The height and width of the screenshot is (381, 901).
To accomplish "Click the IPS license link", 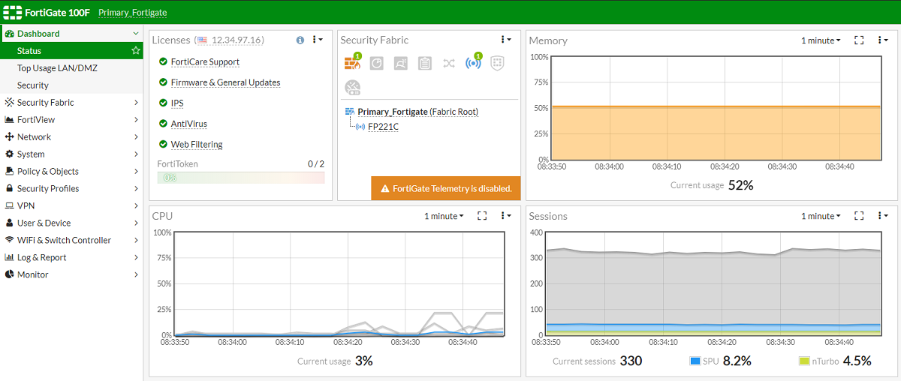I will coord(177,103).
